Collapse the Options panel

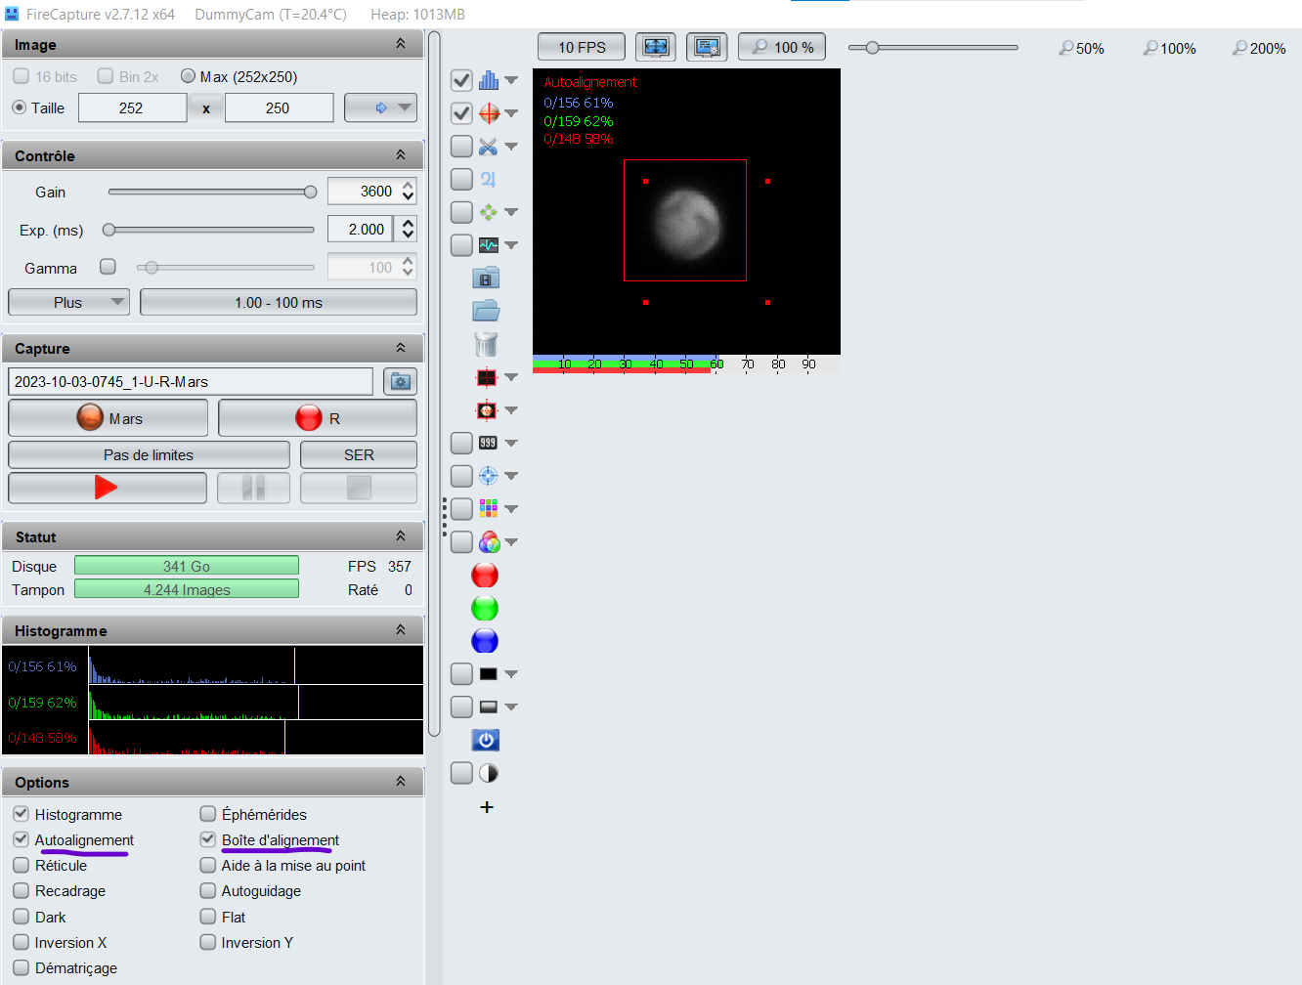pos(401,782)
